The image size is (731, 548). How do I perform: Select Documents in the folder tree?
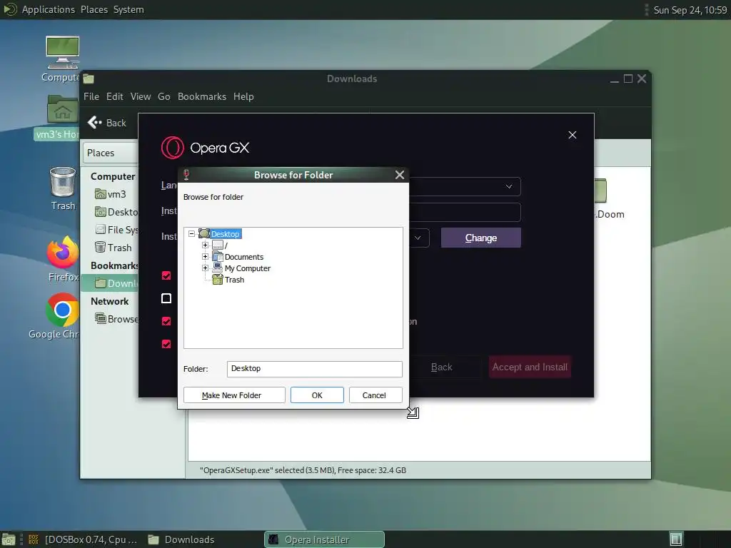pos(244,257)
